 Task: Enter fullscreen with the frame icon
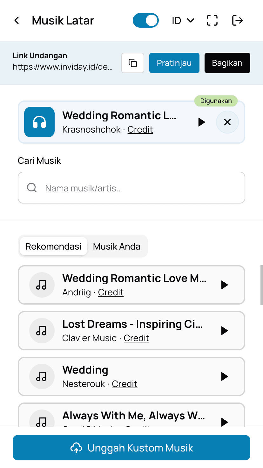click(212, 20)
